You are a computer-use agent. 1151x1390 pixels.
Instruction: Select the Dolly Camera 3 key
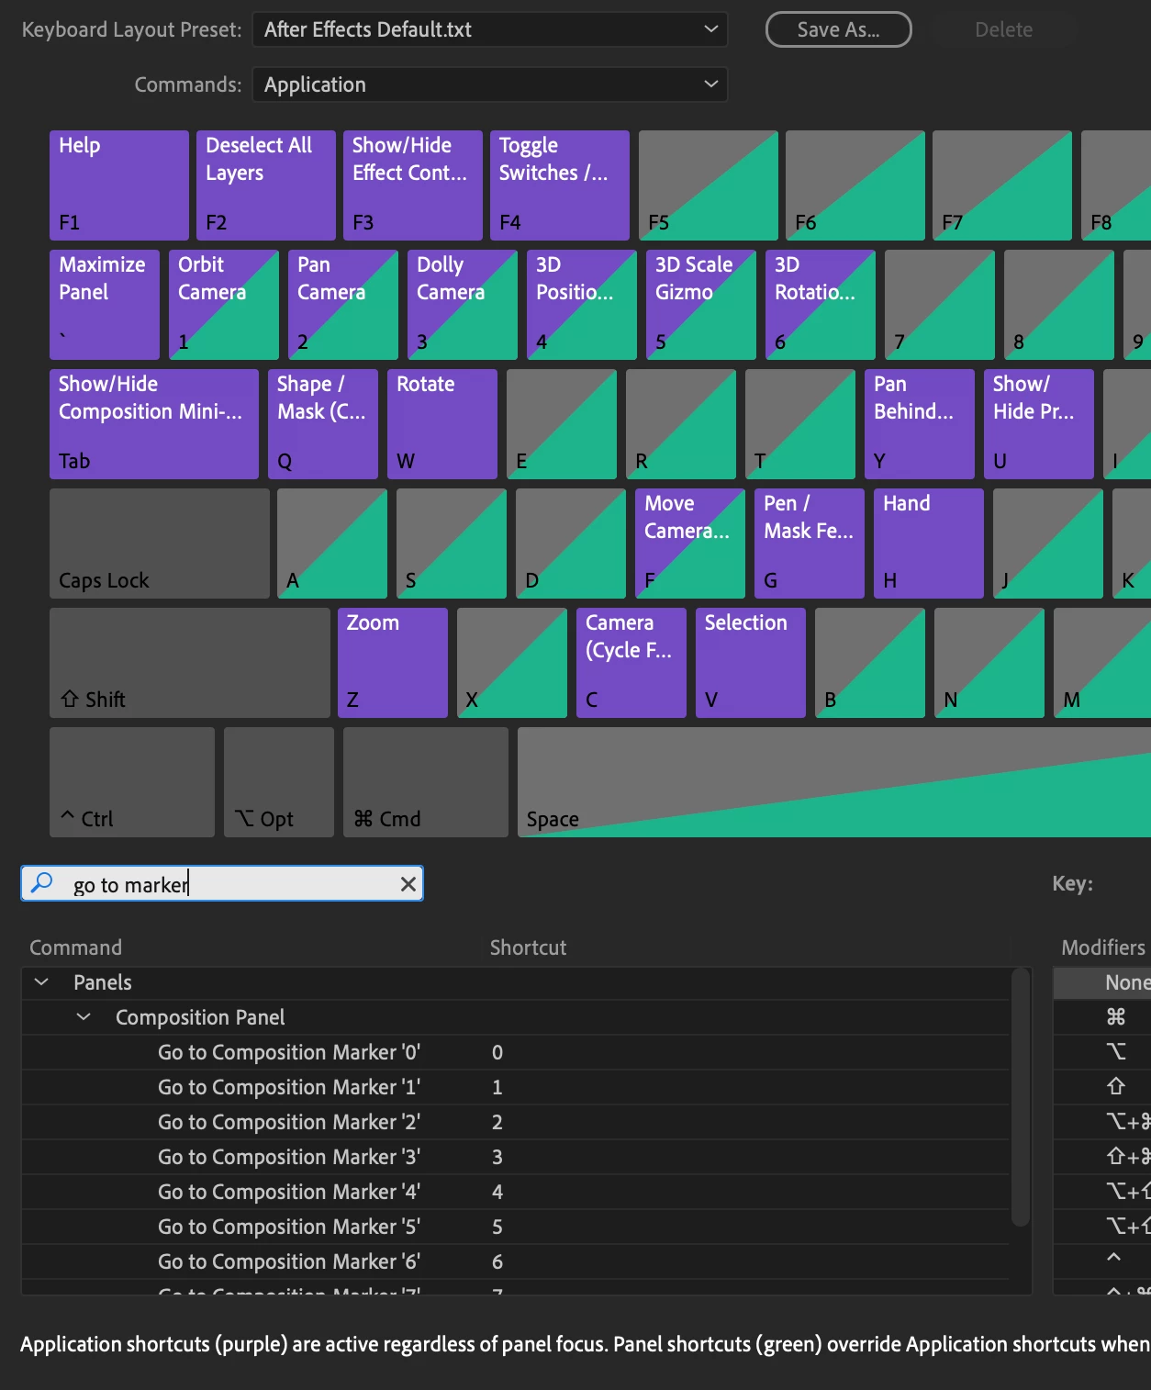click(x=463, y=305)
